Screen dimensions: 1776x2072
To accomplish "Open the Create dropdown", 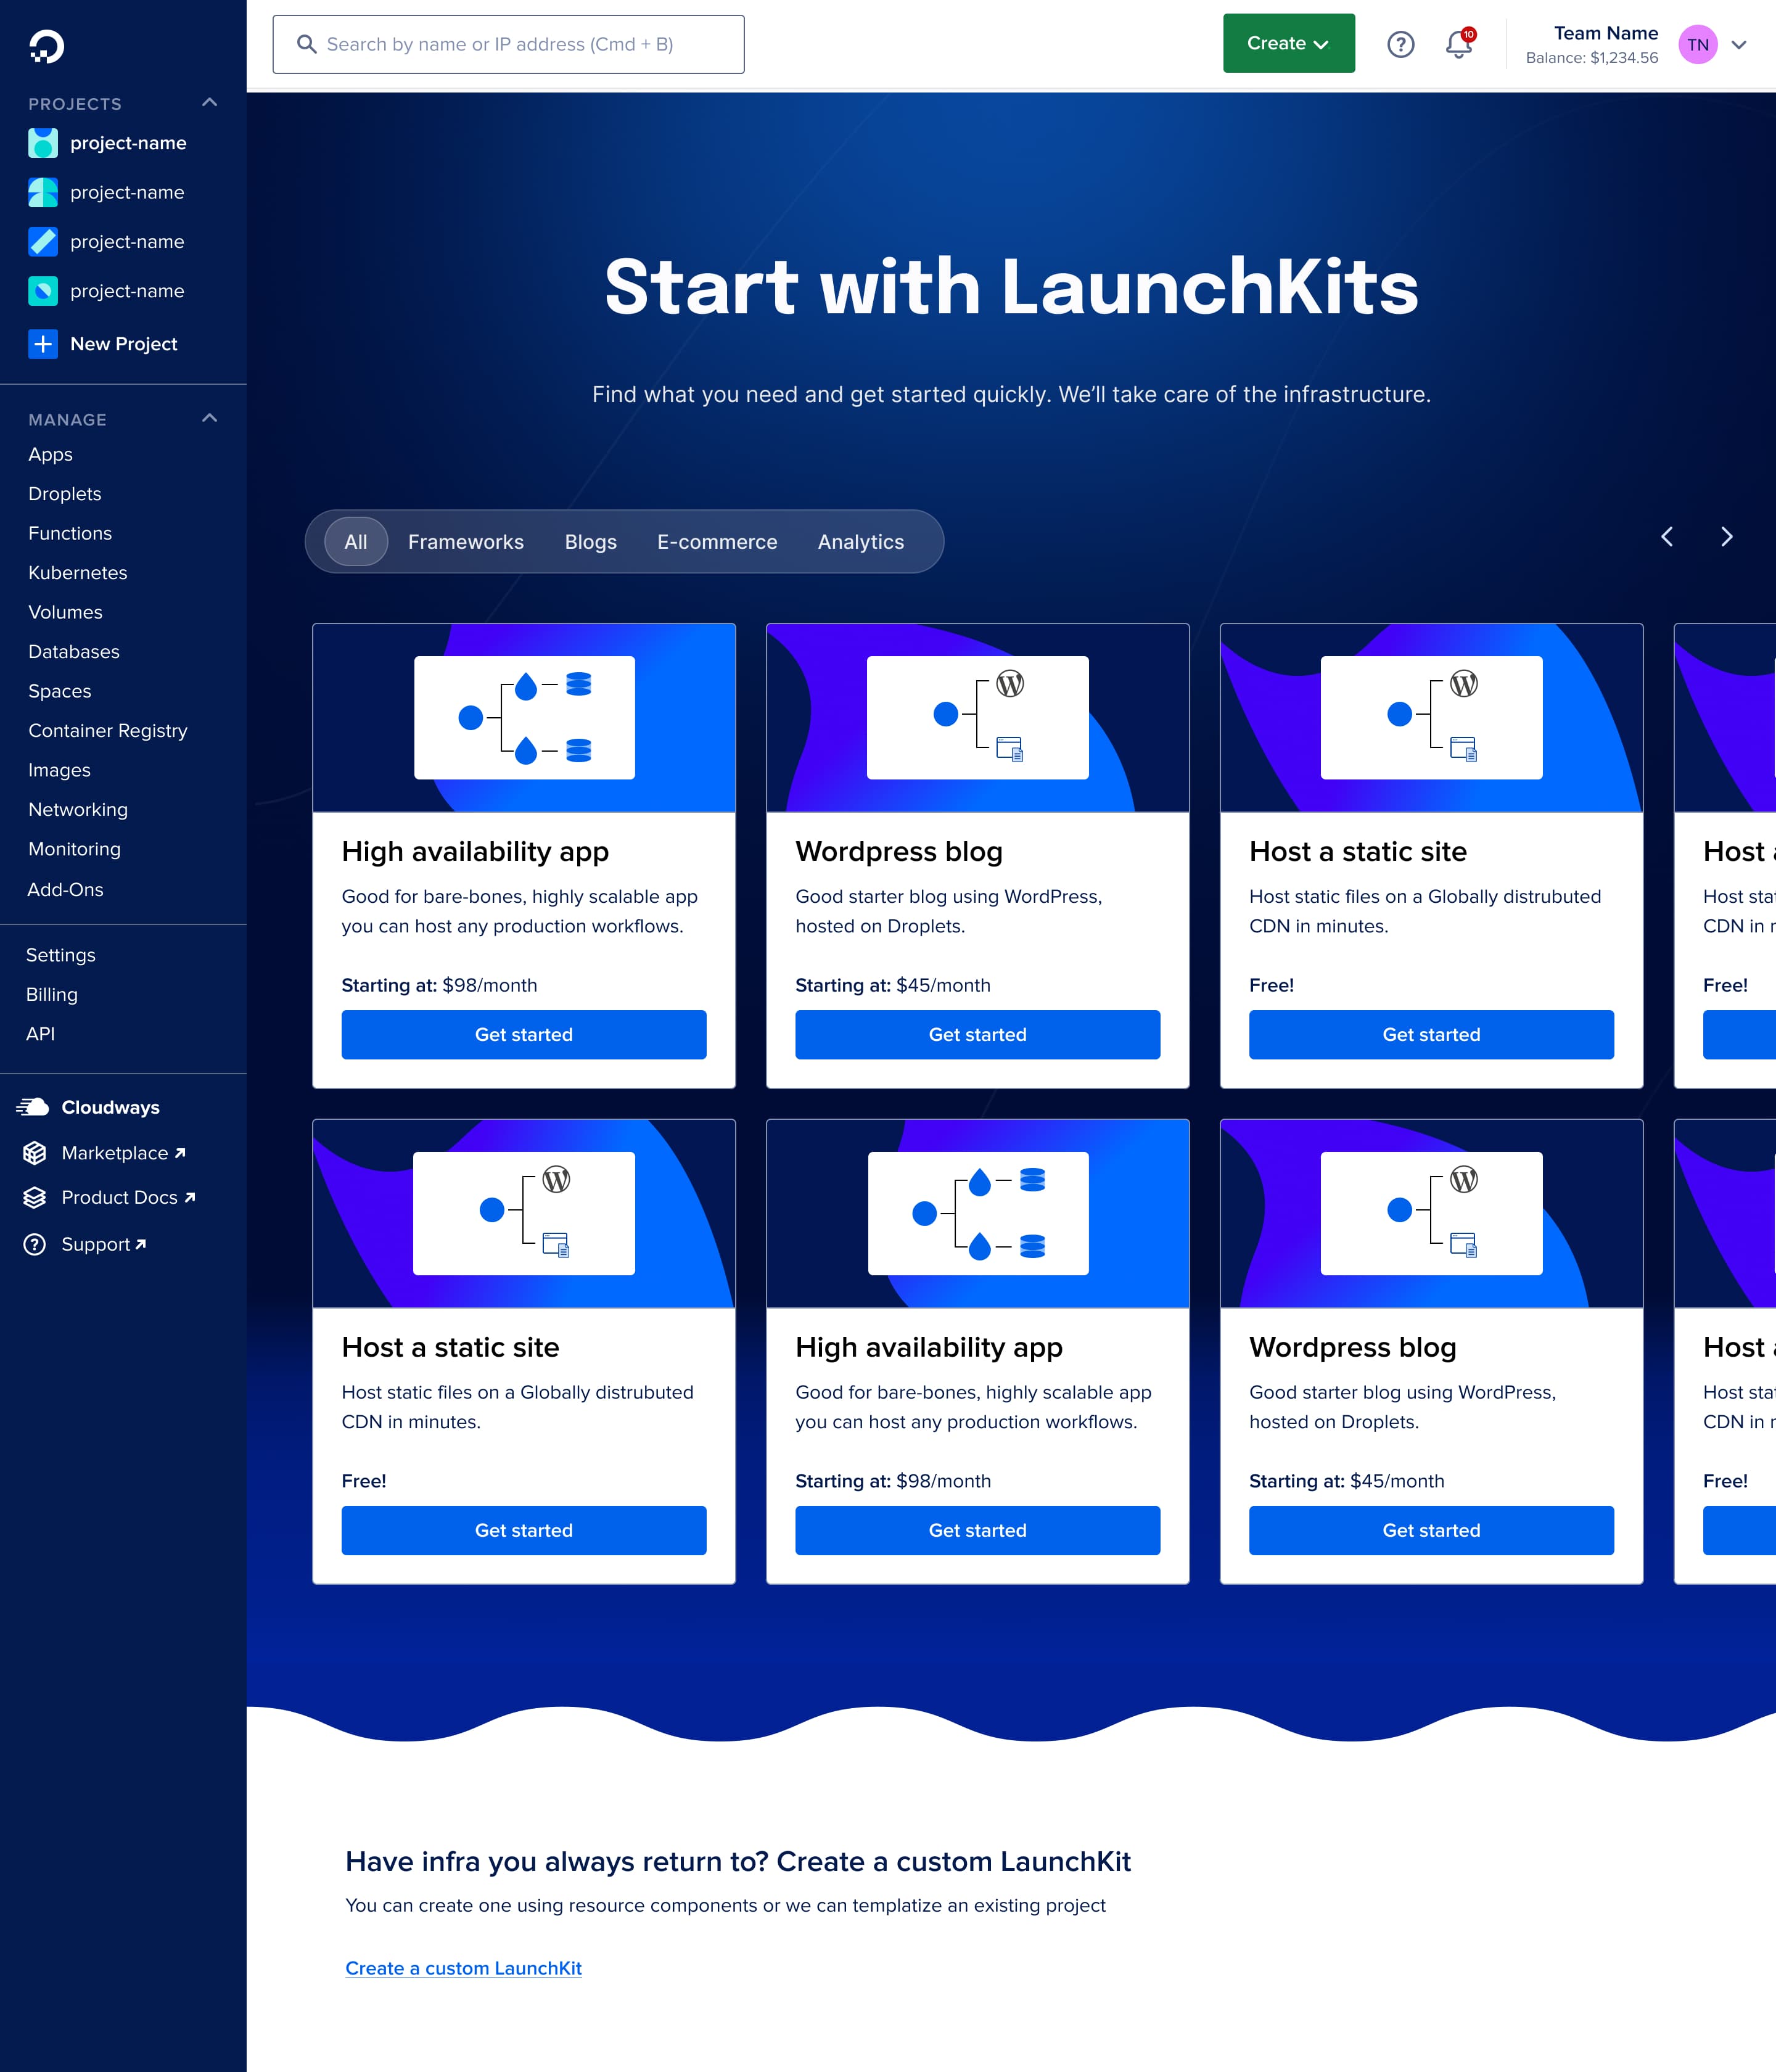I will click(x=1288, y=43).
